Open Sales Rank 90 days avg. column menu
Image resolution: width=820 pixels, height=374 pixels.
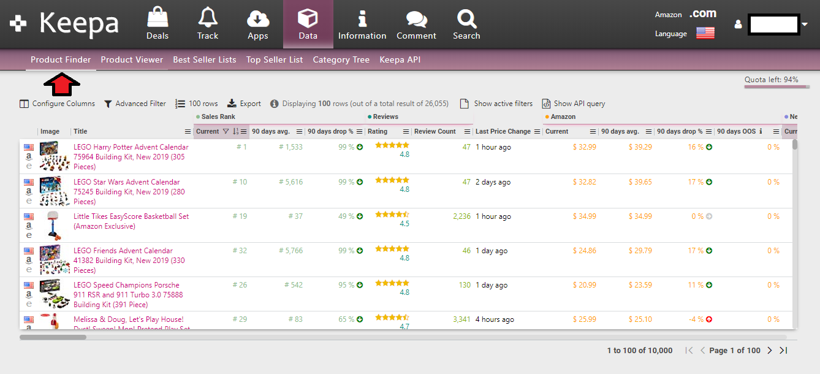tap(300, 131)
